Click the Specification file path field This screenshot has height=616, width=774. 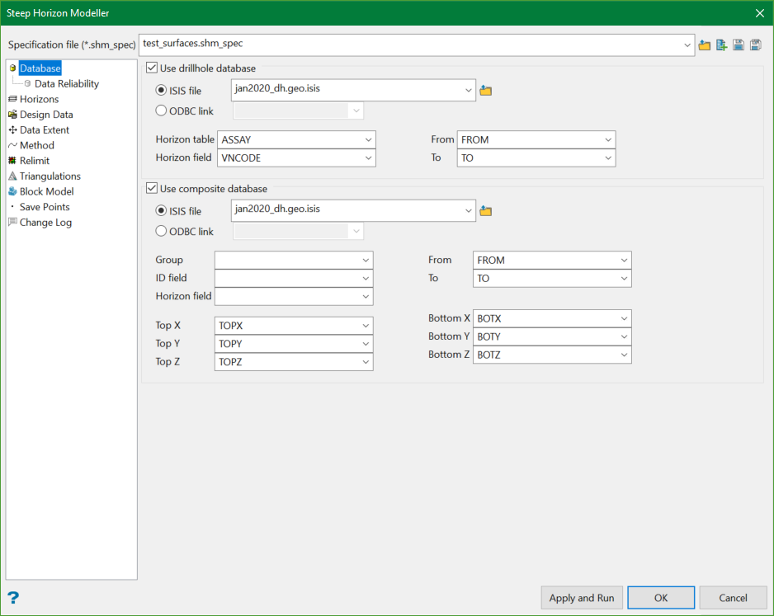413,44
